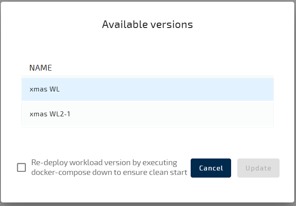Click 'docker-compose down to ensure clean start' text
This screenshot has width=296, height=206.
[x=109, y=172]
